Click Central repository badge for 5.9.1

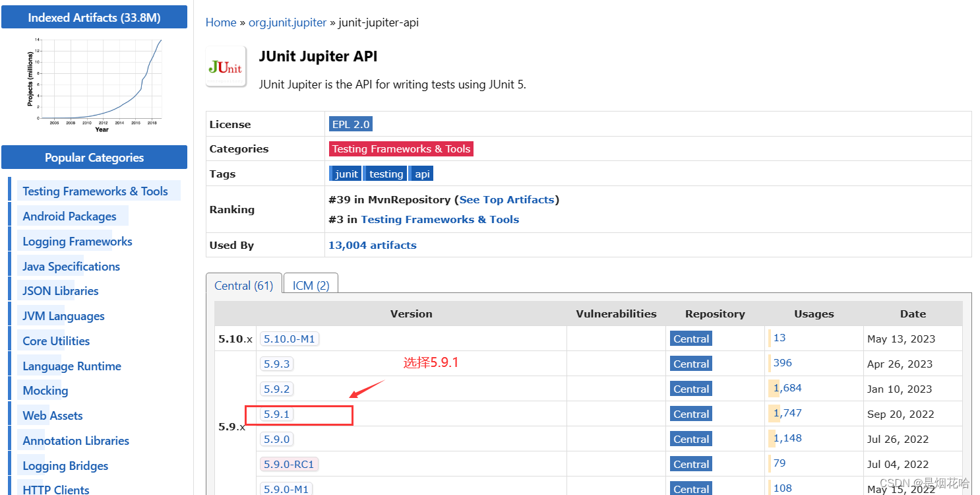[691, 414]
